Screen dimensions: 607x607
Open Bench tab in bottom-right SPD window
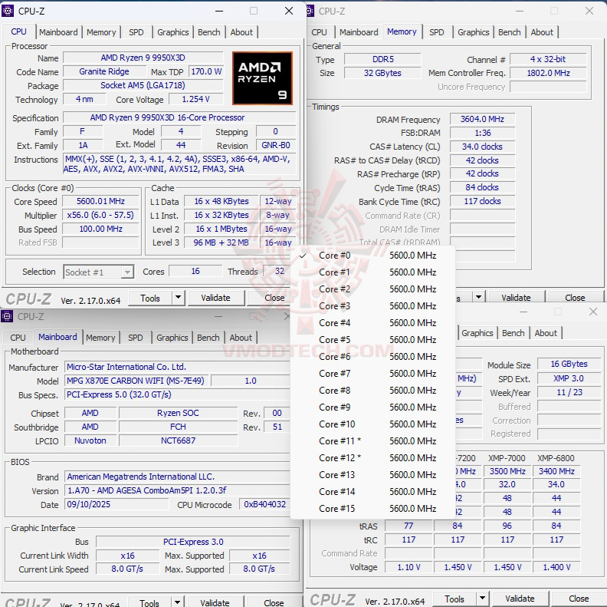coord(513,333)
